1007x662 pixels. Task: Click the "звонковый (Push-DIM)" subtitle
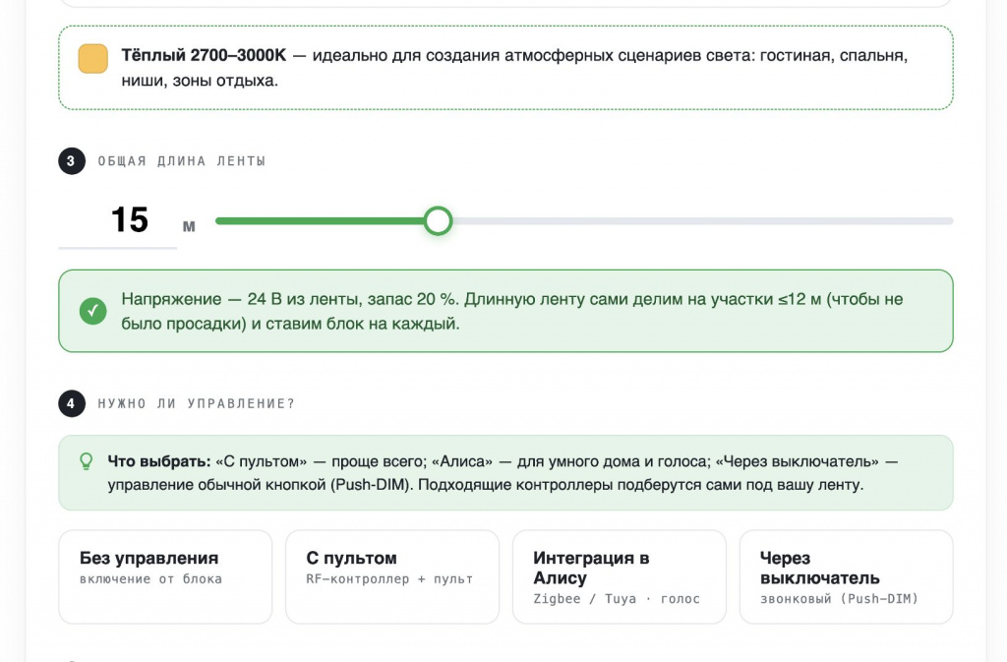click(x=839, y=599)
